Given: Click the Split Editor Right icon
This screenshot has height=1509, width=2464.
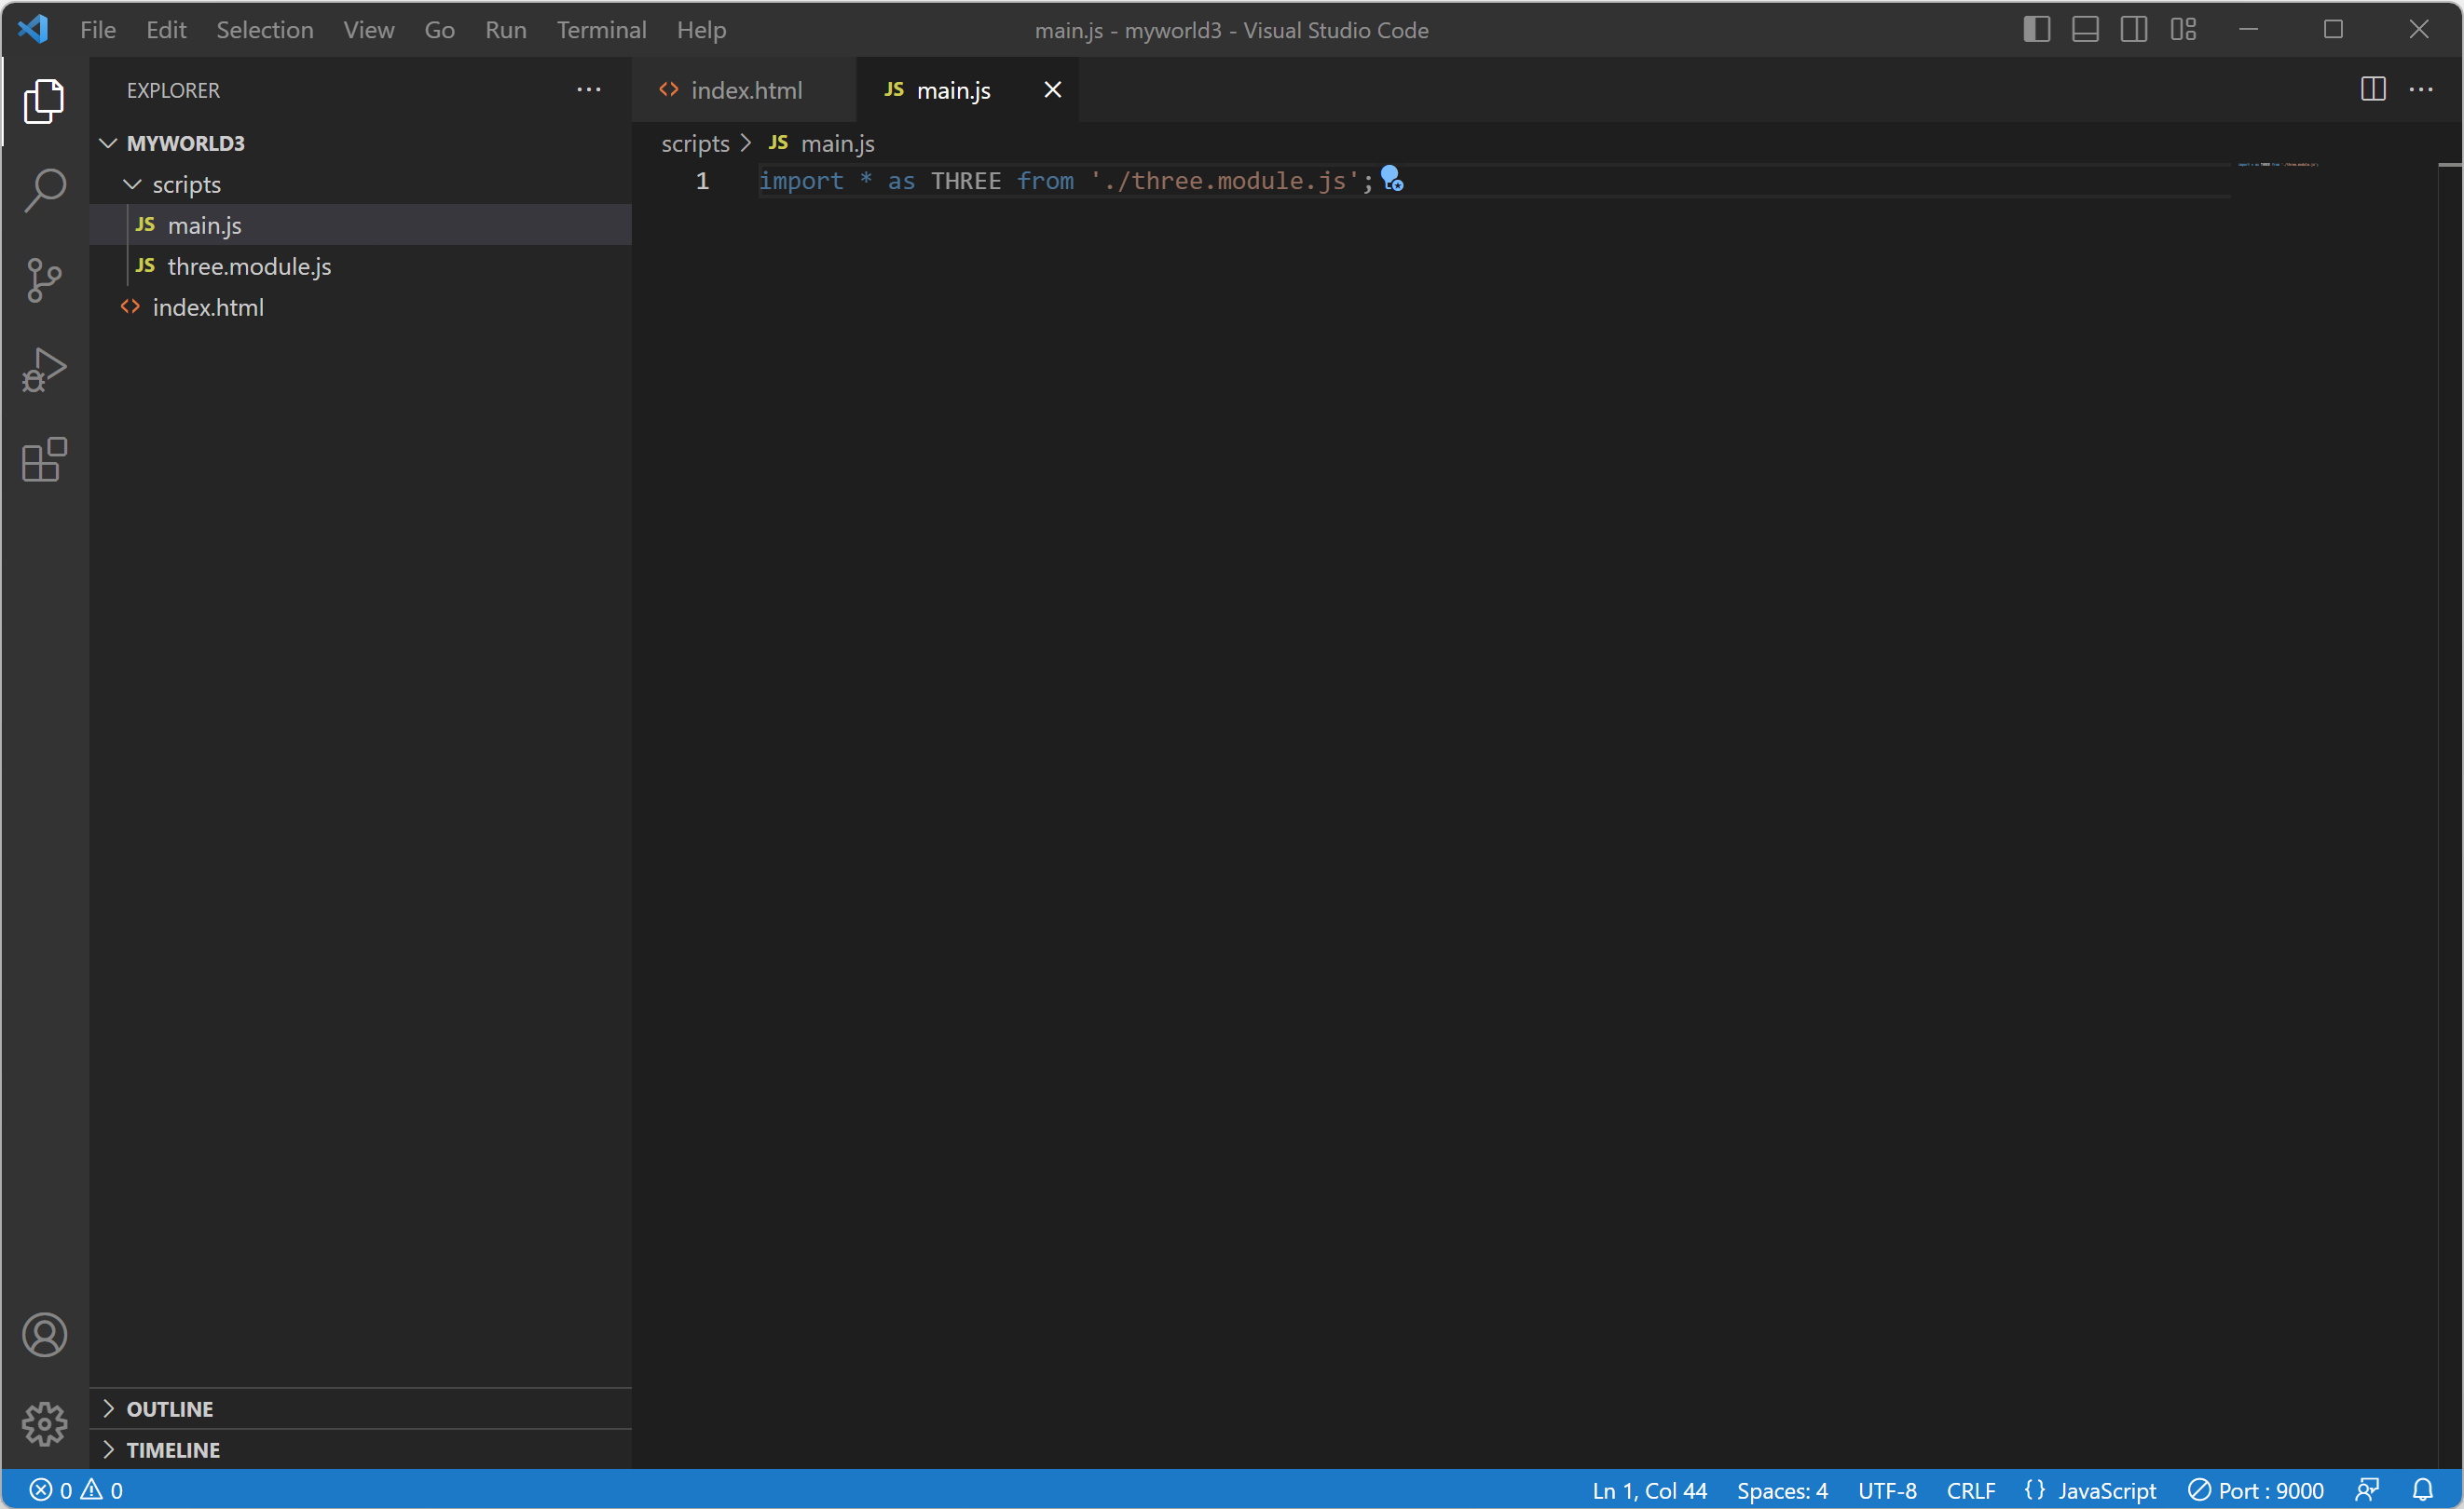Looking at the screenshot, I should tap(2372, 90).
